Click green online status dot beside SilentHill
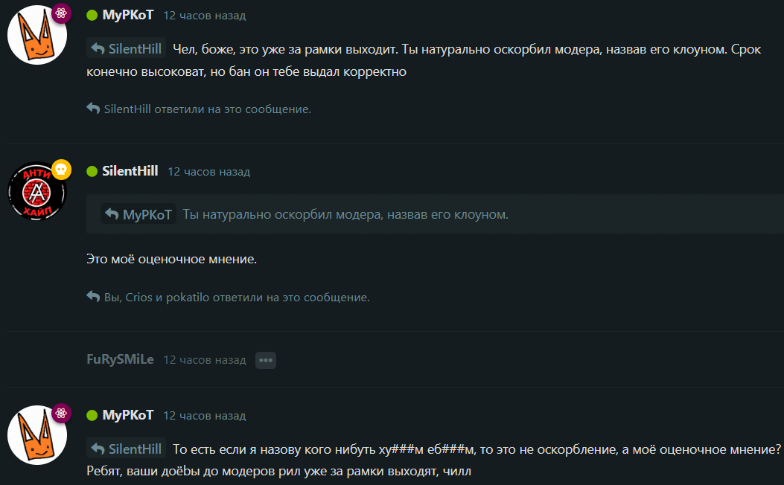This screenshot has height=485, width=784. pyautogui.click(x=92, y=171)
